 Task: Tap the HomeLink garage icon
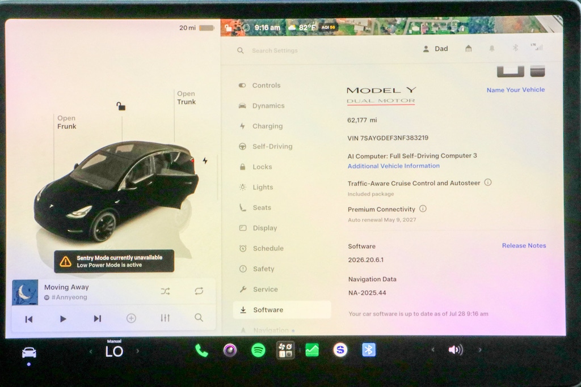pos(468,49)
